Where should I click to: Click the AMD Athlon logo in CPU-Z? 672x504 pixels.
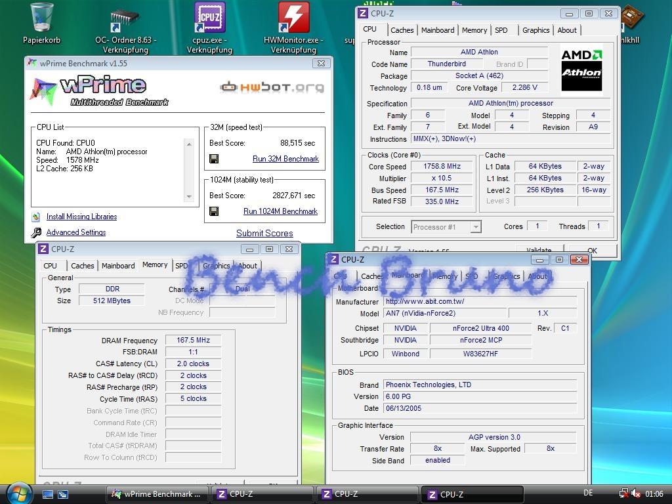coord(581,70)
